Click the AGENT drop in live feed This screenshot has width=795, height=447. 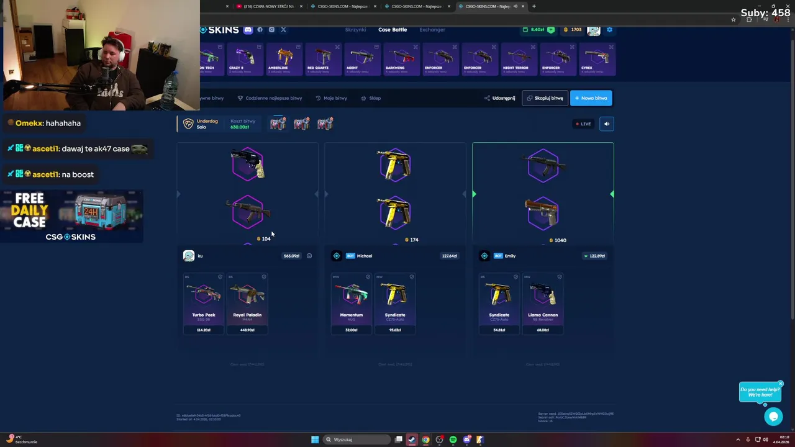pyautogui.click(x=363, y=60)
